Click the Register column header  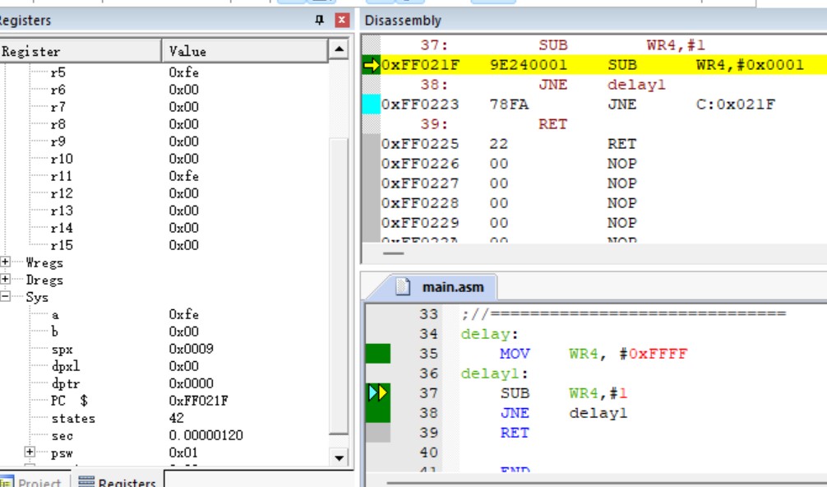click(81, 51)
